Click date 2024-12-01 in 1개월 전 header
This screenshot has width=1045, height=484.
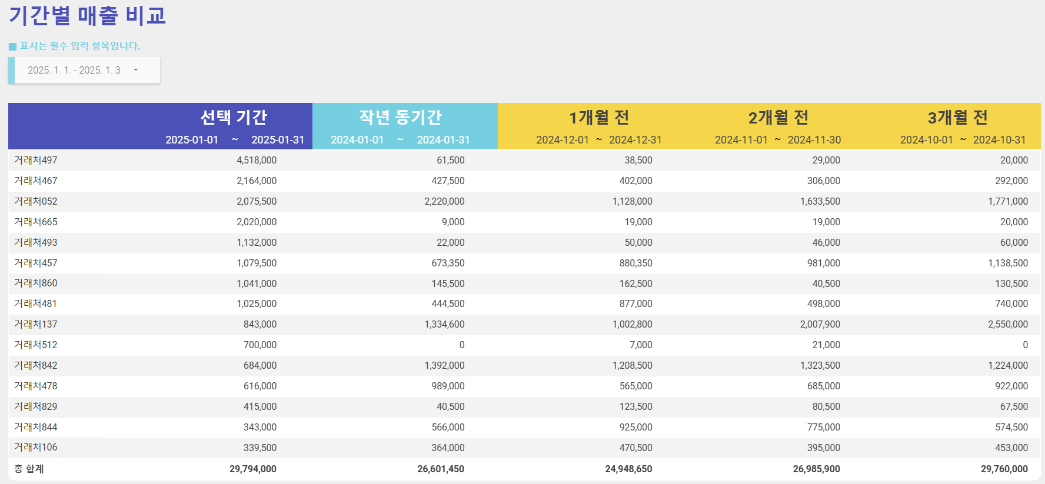(x=563, y=140)
